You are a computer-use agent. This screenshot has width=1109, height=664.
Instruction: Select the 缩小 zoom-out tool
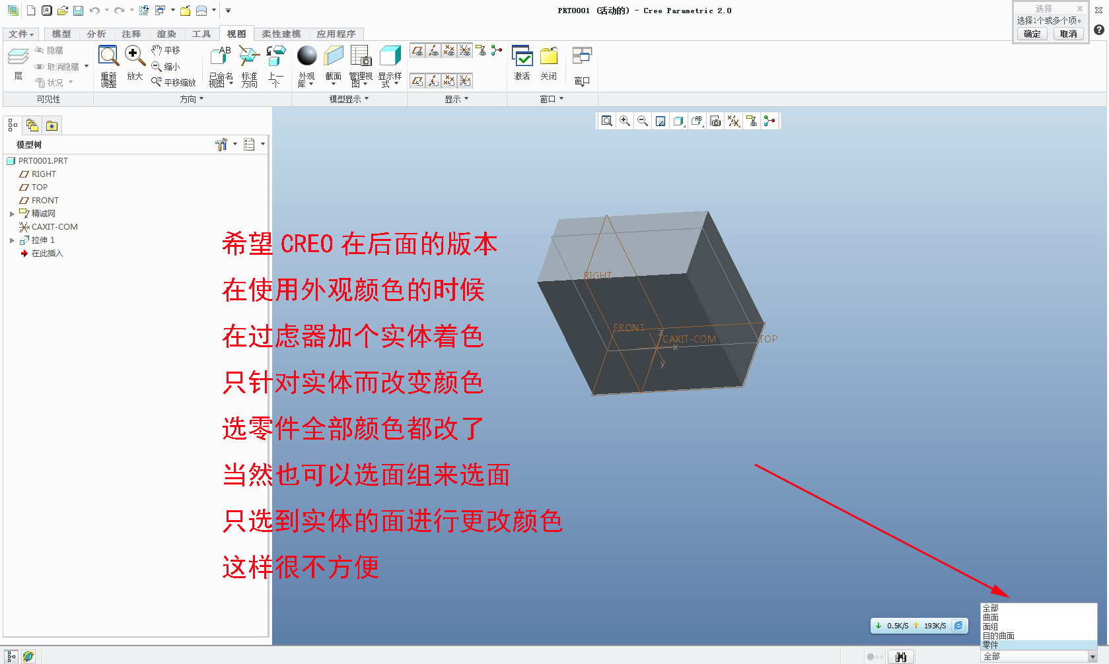point(166,67)
